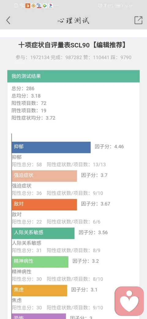Select the blue 抑郁 bar
Screen dimensions: 147x319
pos(51,147)
